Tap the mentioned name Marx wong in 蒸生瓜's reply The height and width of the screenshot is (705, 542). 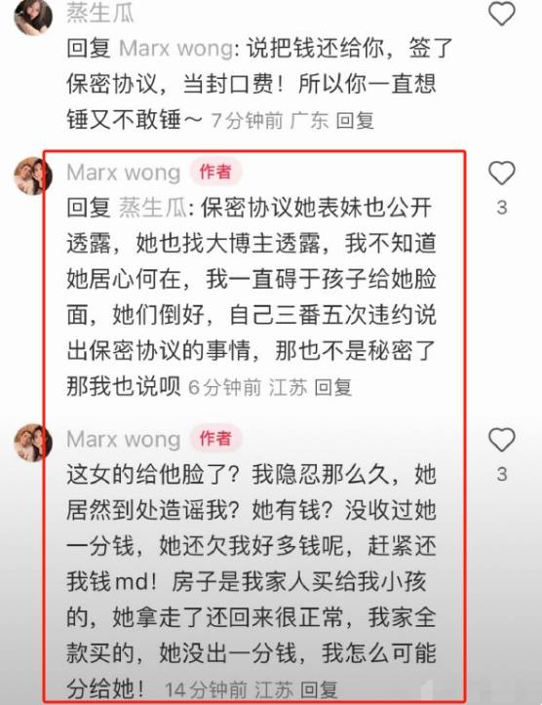point(176,48)
